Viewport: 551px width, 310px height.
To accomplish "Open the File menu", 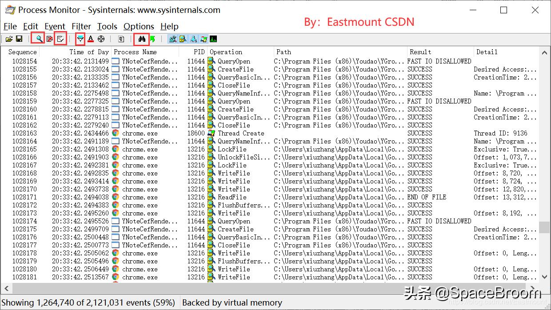I will [10, 27].
